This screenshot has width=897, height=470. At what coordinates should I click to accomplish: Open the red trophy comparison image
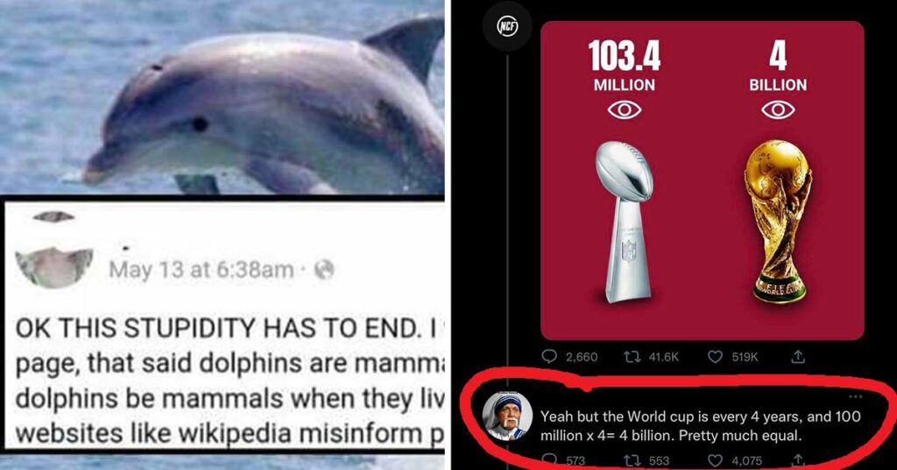703,181
